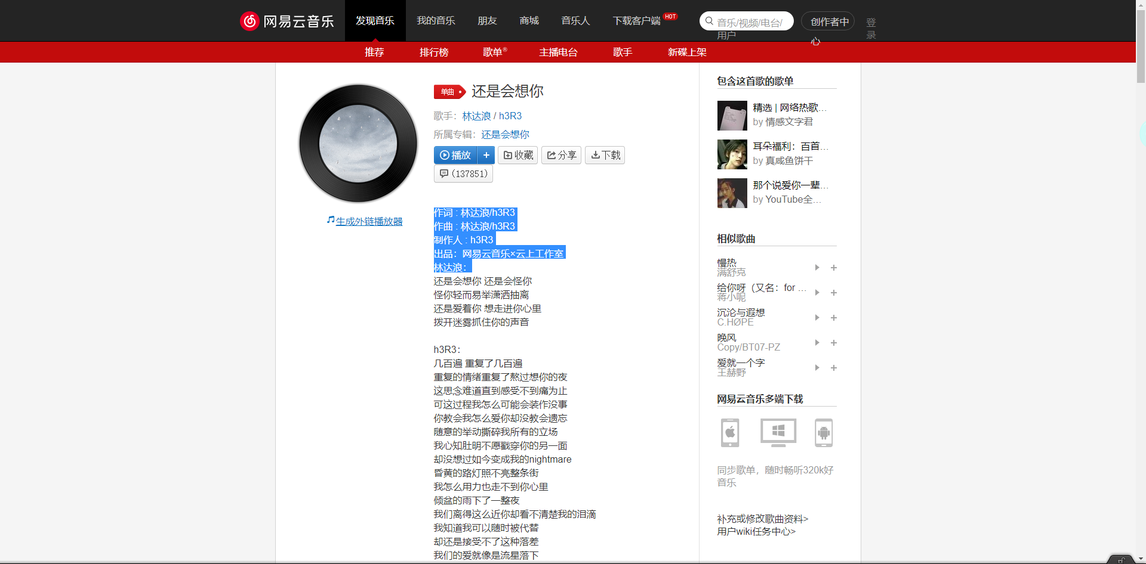Play similar song 沉沦与遐想
Viewport: 1146px width, 564px height.
tap(817, 318)
